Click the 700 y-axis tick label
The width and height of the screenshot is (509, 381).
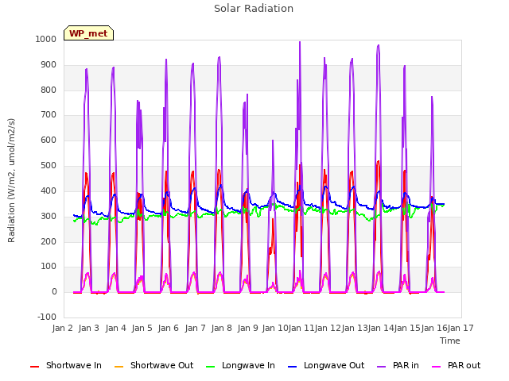click(x=49, y=114)
